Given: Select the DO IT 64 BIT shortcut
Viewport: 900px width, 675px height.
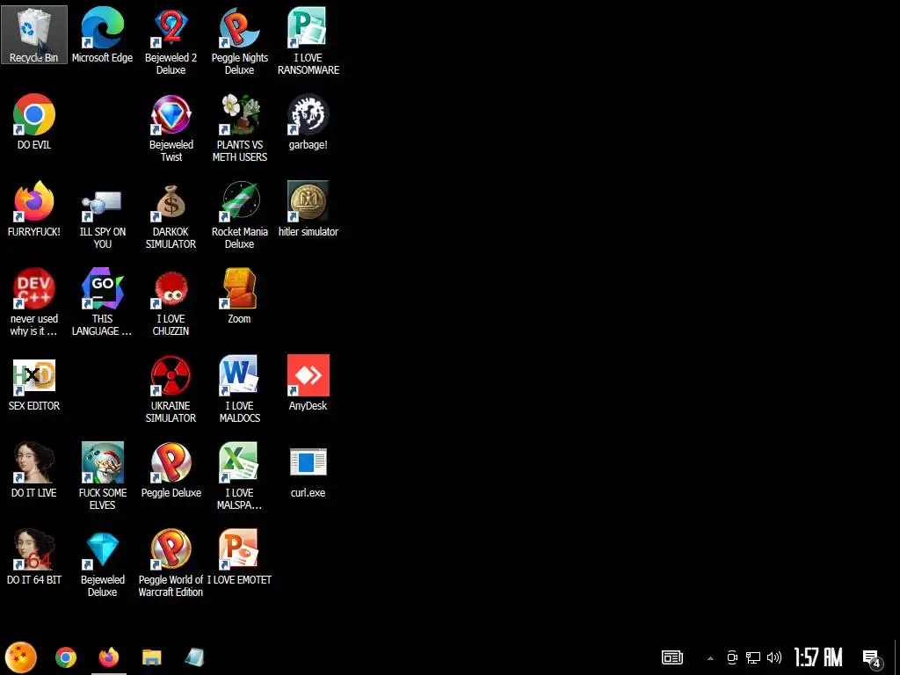Looking at the screenshot, I should (34, 556).
